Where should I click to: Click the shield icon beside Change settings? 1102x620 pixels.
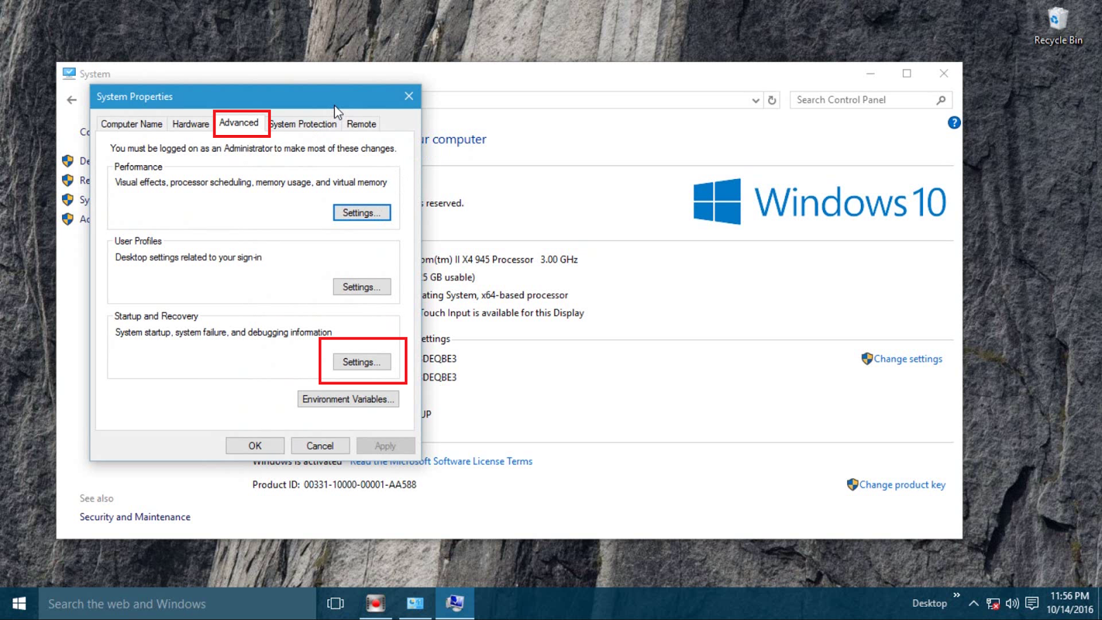point(867,358)
